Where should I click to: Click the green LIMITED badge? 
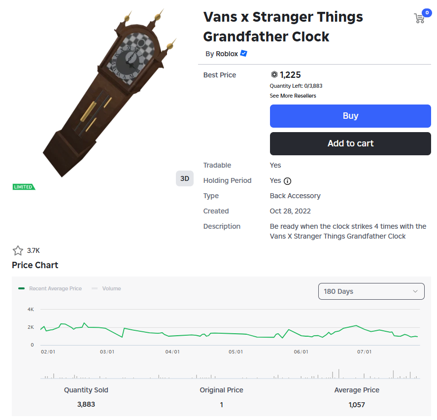[24, 187]
